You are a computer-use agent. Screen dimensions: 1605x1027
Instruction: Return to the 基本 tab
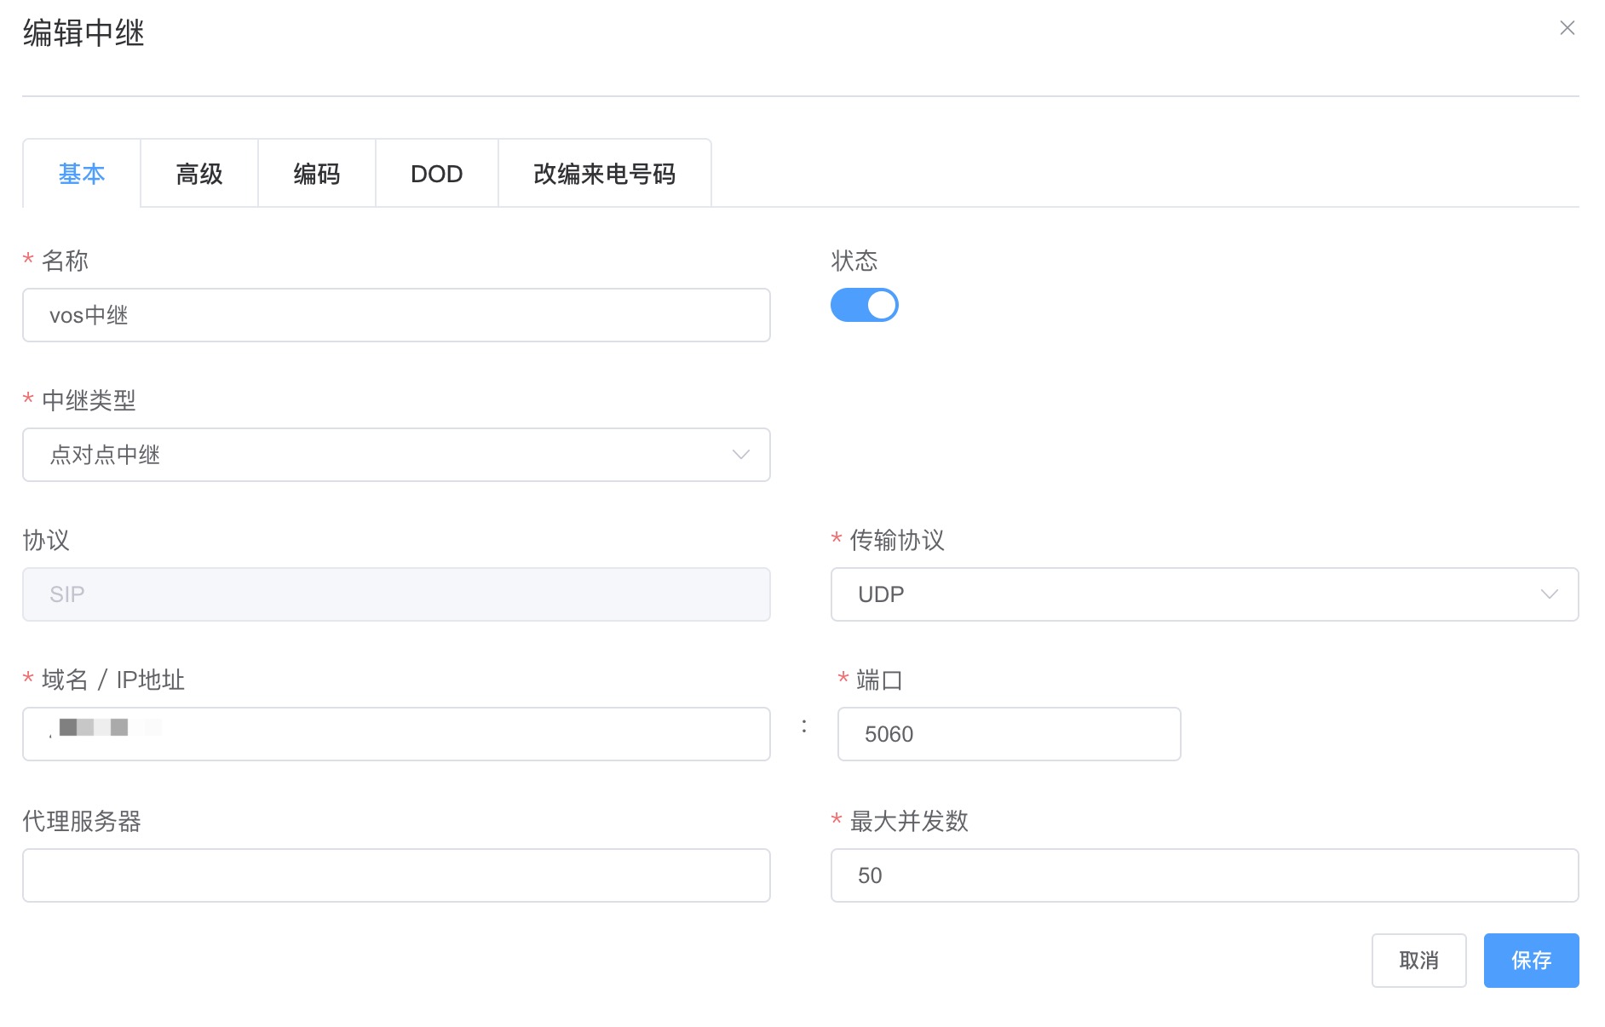[81, 173]
